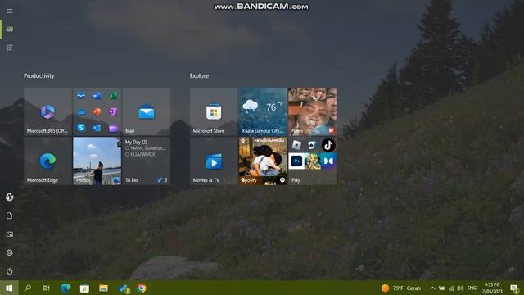Switch the ENG input language
This screenshot has width=524, height=295.
point(472,288)
